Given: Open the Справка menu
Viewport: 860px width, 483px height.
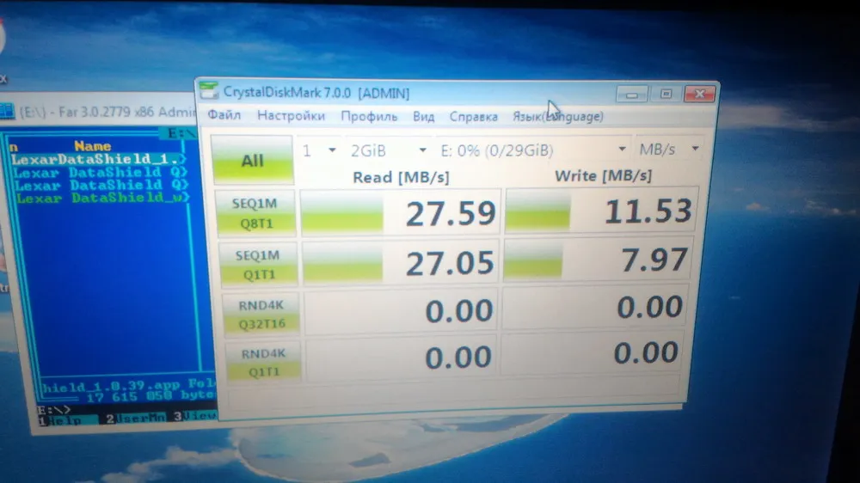Looking at the screenshot, I should 473,117.
